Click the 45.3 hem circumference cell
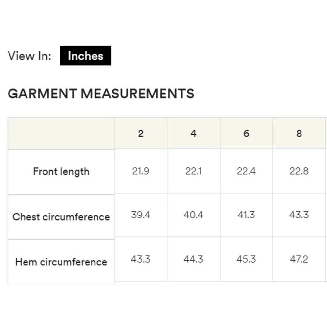Screen dimensions: 327x327 coord(246,259)
